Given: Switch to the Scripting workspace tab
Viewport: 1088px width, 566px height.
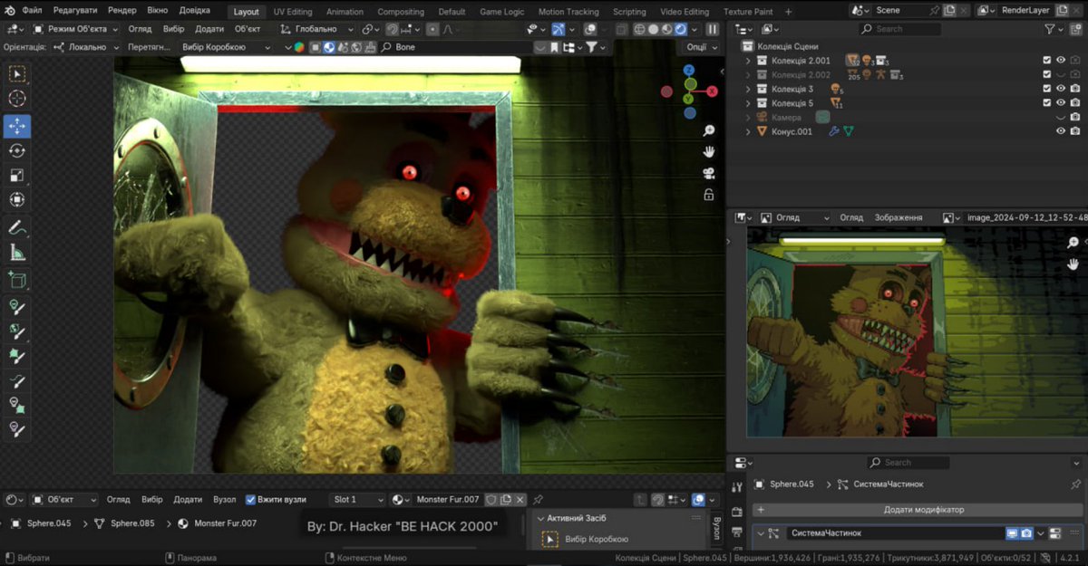Looking at the screenshot, I should 629,12.
